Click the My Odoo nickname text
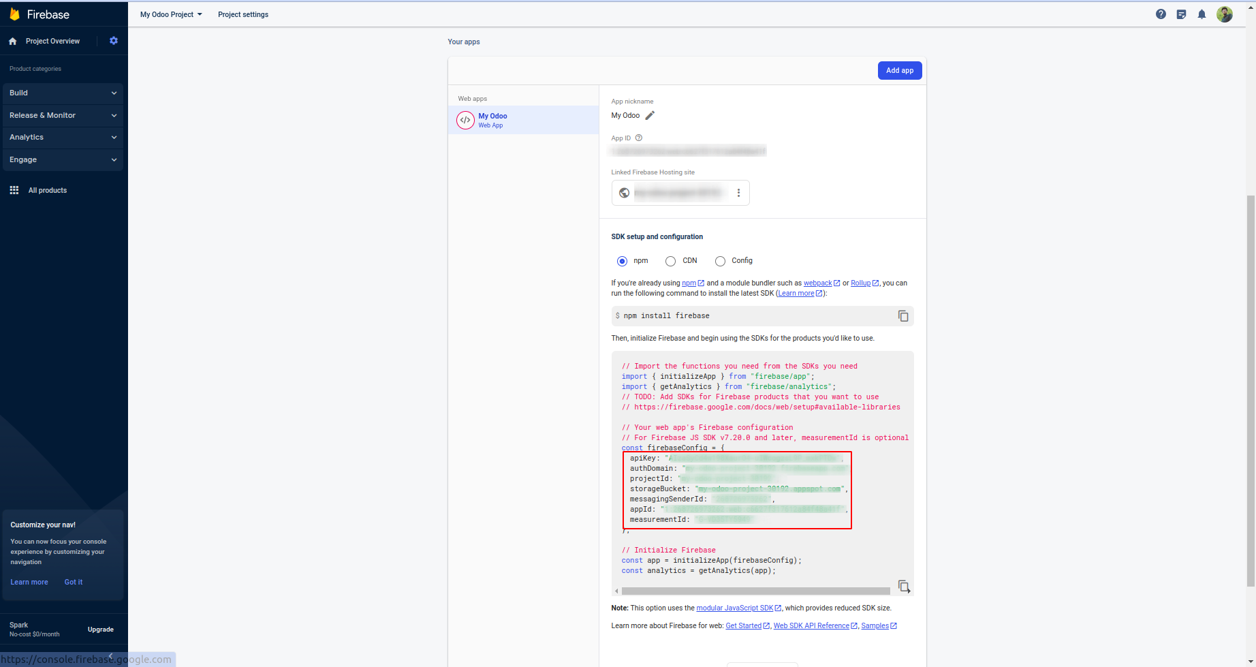Viewport: 1256px width, 667px height. (x=625, y=116)
